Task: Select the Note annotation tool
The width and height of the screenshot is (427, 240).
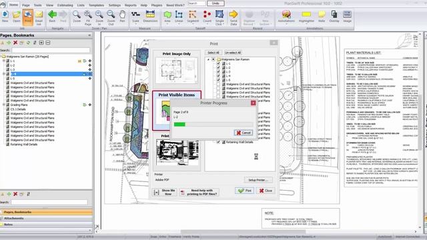Action: pyautogui.click(x=322, y=17)
